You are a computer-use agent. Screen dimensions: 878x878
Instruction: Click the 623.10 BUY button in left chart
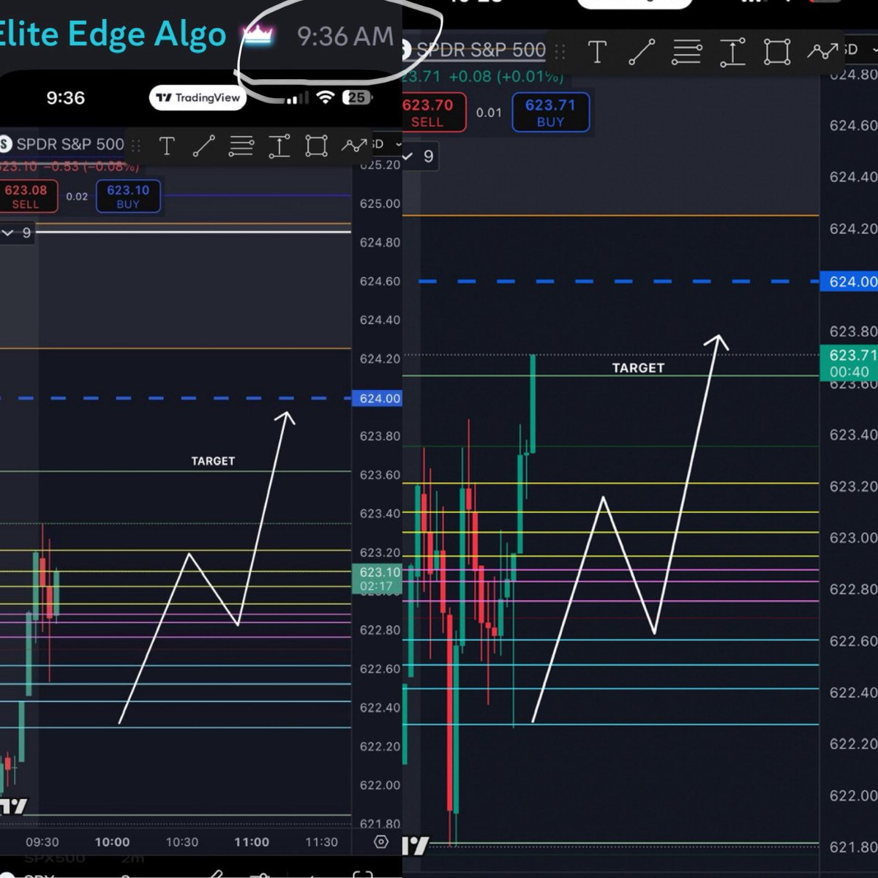tap(128, 197)
